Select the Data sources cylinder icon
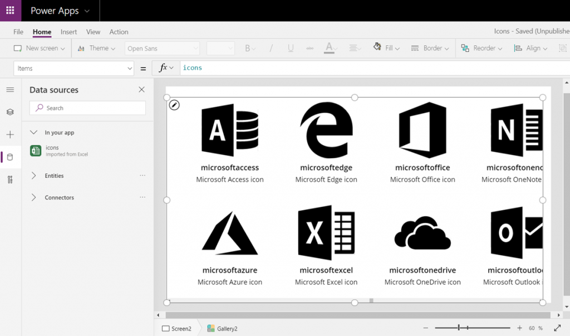 10,157
